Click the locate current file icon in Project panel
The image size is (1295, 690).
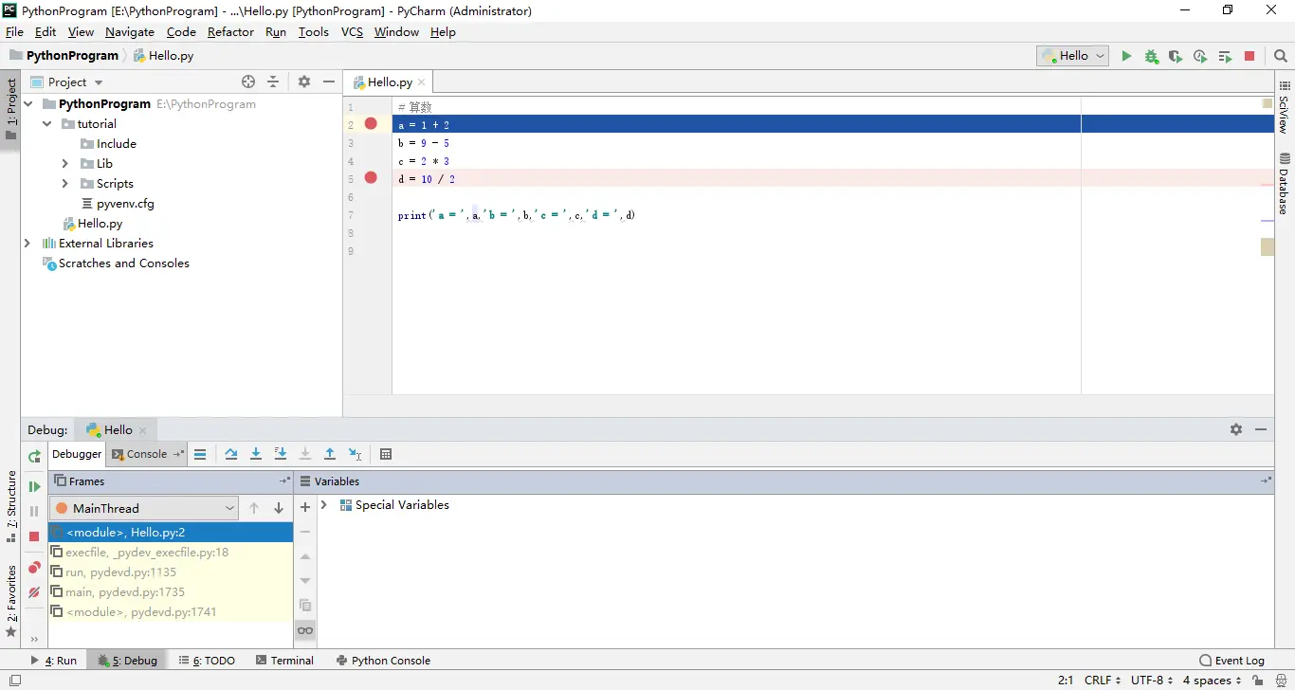coord(248,82)
